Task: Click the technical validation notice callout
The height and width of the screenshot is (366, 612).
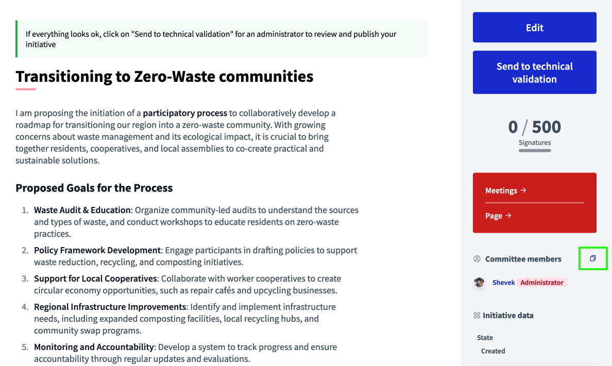Action: pos(222,39)
